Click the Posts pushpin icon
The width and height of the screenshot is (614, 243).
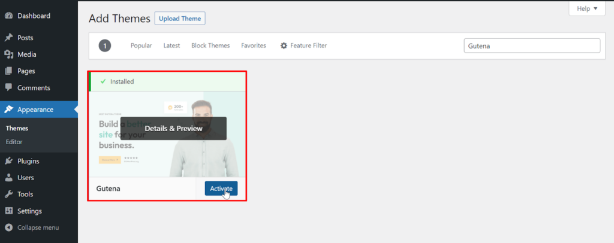click(x=8, y=38)
